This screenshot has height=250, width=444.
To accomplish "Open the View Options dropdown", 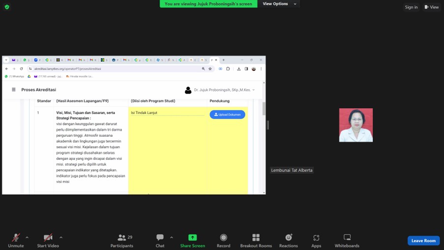I will (279, 3).
